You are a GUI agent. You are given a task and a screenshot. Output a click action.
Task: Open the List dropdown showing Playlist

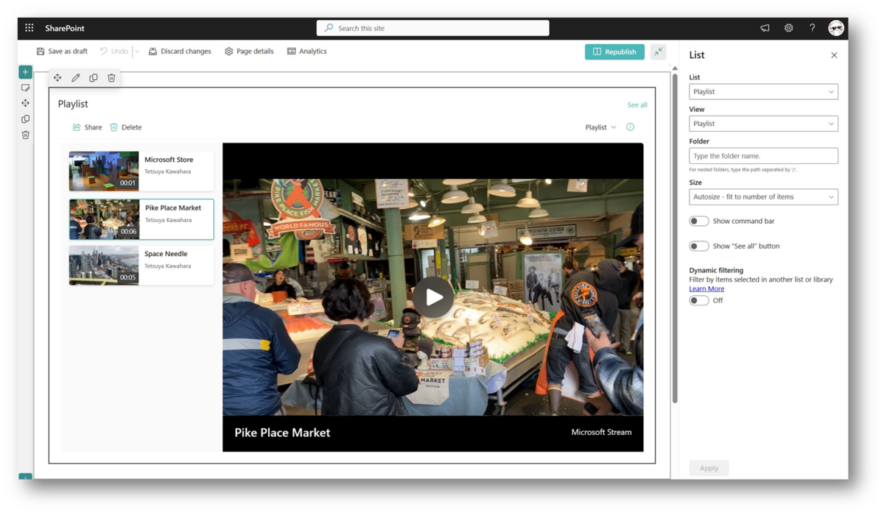tap(763, 92)
